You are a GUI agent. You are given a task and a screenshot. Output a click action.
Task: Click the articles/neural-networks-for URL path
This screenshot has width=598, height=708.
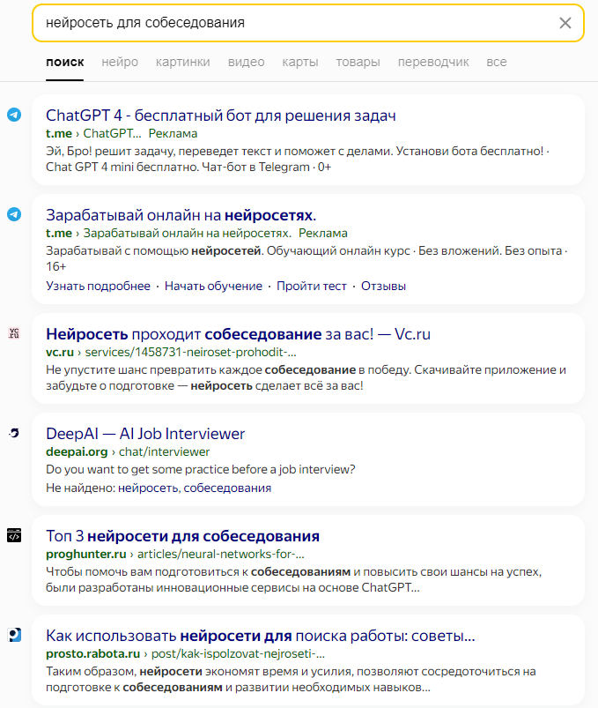click(220, 554)
